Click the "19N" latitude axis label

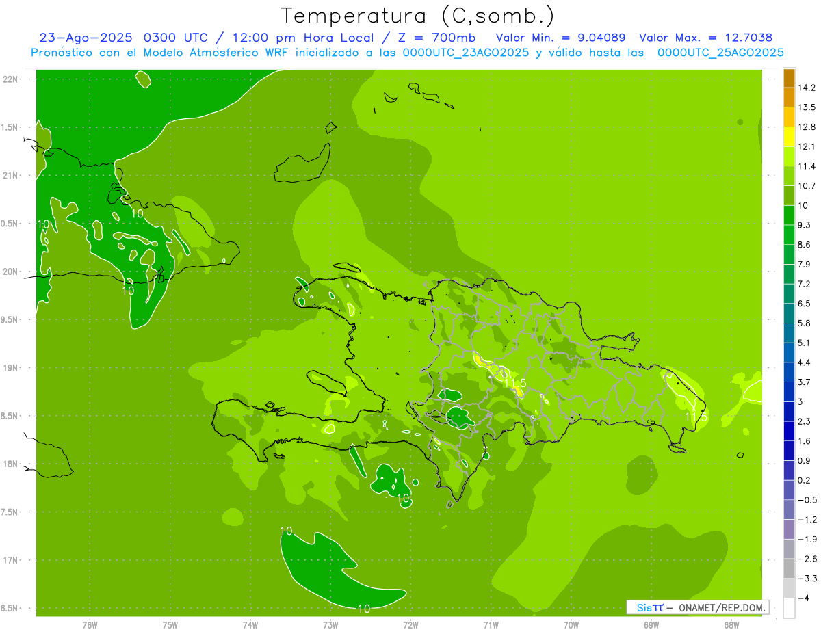point(11,368)
